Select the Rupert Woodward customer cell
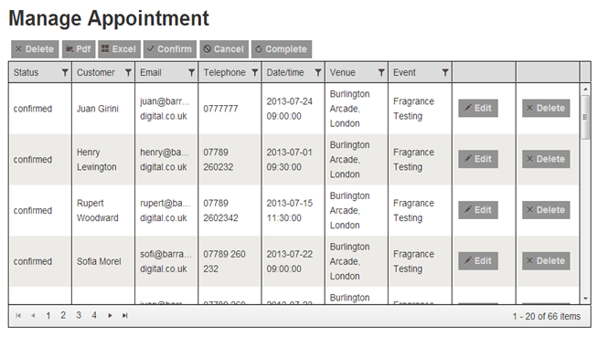The height and width of the screenshot is (337, 598). click(x=103, y=211)
